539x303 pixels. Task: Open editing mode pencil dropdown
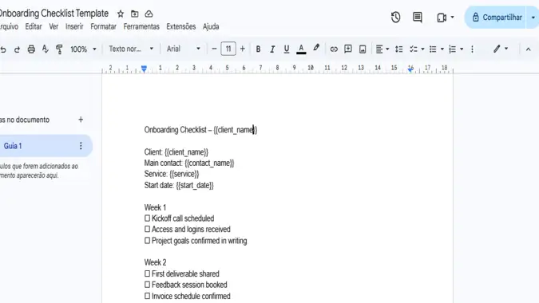(500, 49)
